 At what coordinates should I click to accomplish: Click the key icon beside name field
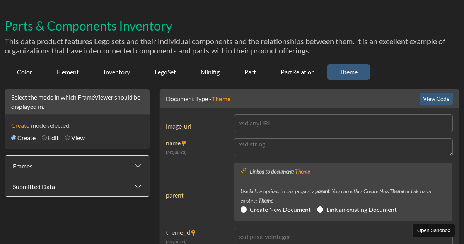pos(184,143)
